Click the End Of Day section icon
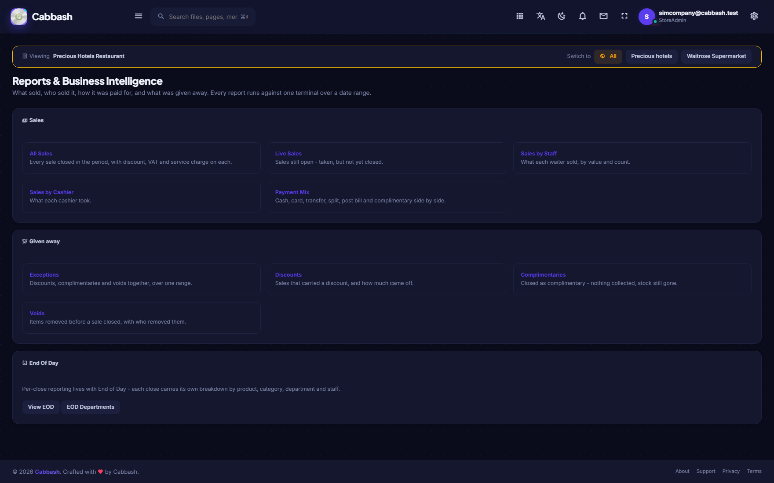 click(x=25, y=363)
